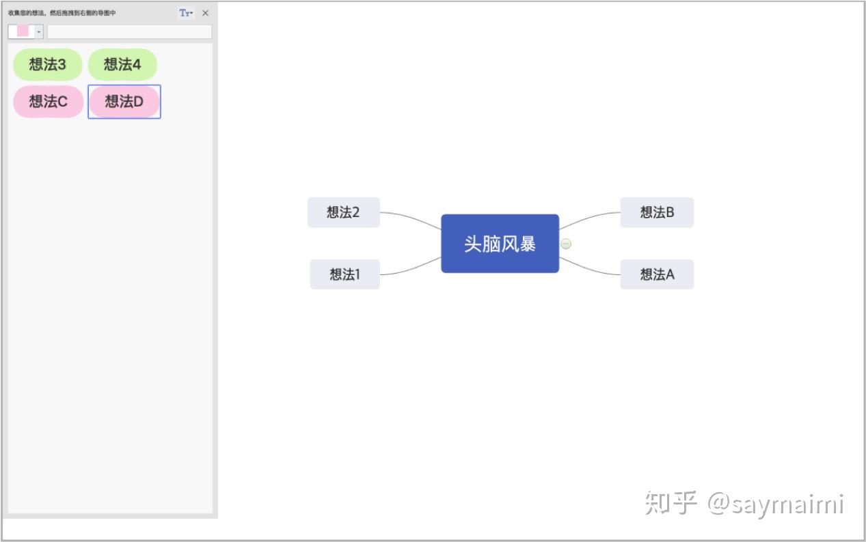Select the green 想法3 idea bubble

pyautogui.click(x=47, y=65)
